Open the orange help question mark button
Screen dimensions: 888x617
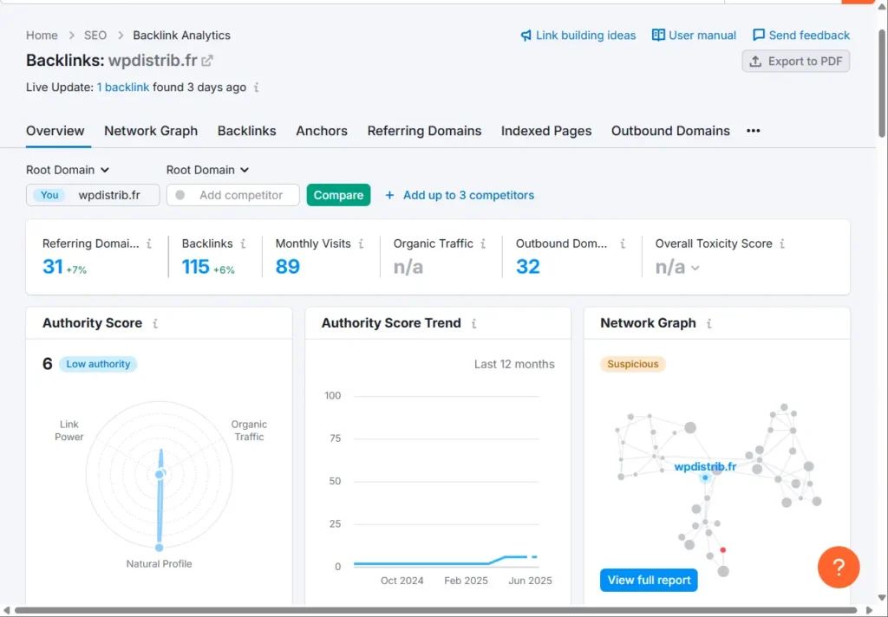coord(839,567)
